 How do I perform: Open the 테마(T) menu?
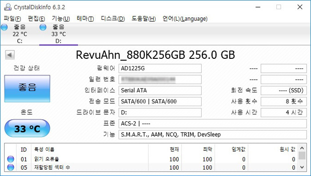coord(85,19)
